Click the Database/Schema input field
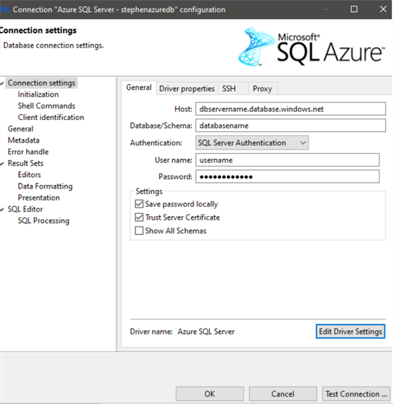393x404 pixels. 291,126
